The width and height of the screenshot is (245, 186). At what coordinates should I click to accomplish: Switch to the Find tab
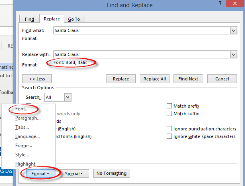click(29, 19)
